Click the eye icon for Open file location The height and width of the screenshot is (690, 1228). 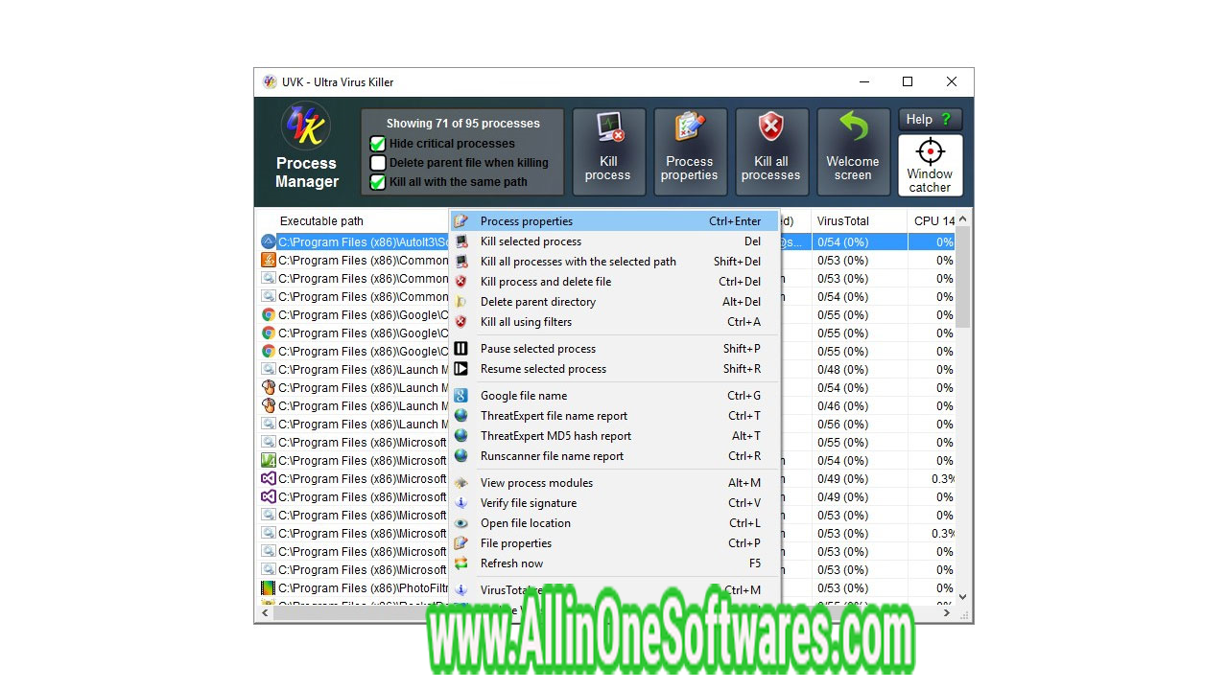461,523
